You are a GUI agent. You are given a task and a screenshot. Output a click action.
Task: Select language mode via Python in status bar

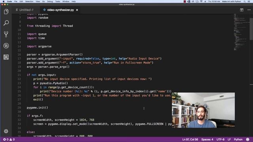[238, 139]
